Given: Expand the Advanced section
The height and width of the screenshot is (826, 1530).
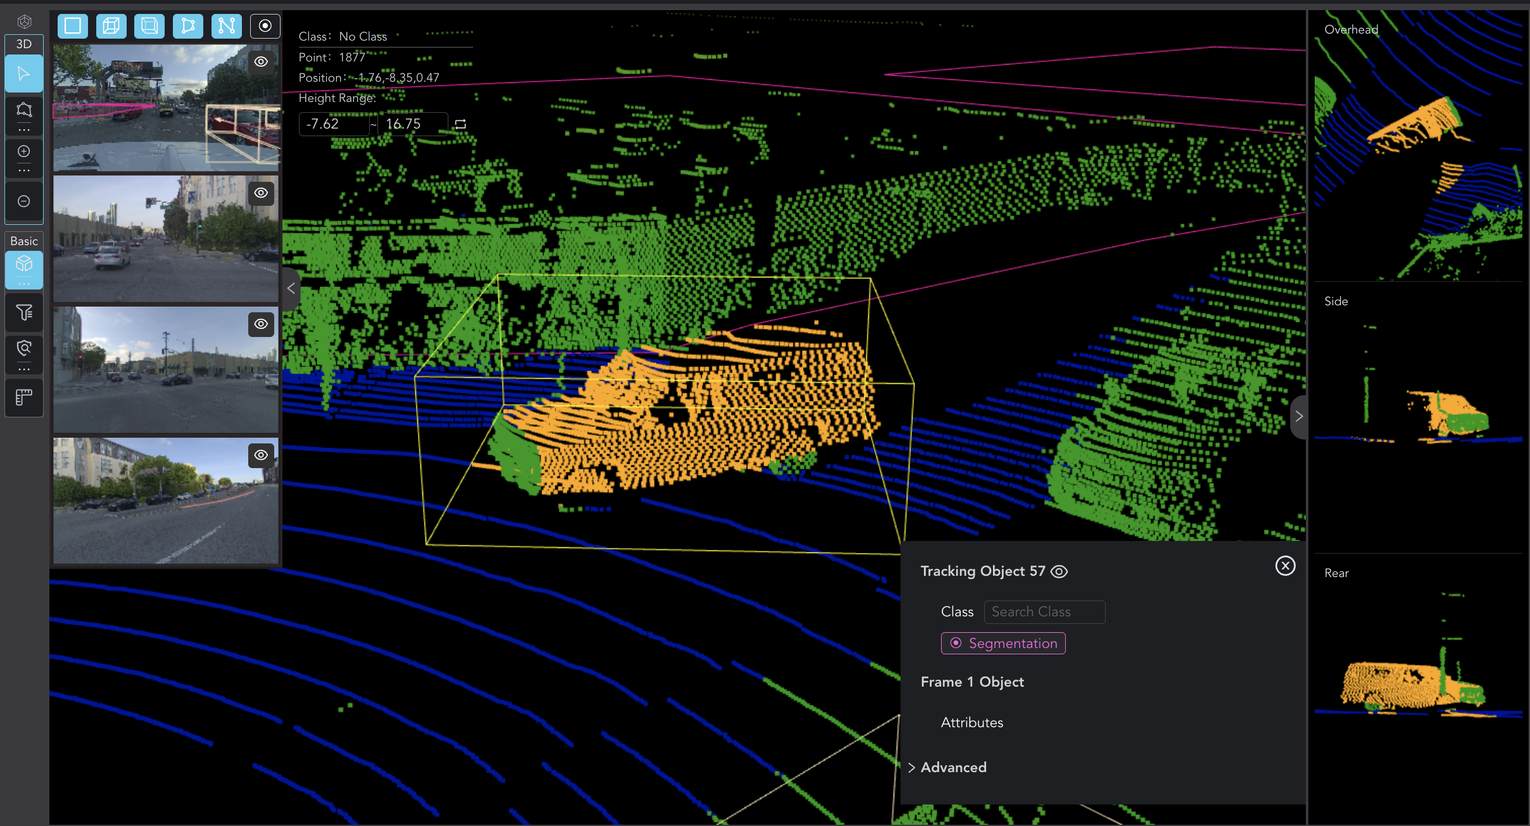Looking at the screenshot, I should point(947,768).
